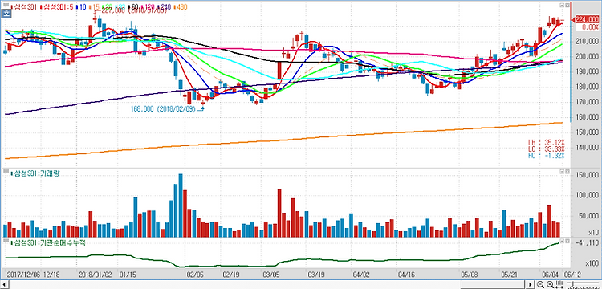Collapse the price chart pane icon
Viewport: 602px width, 289px height.
tap(561, 6)
